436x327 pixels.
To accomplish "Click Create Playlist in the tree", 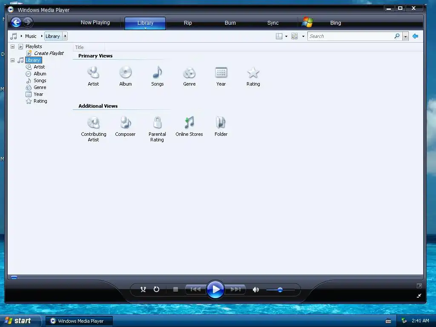I will (49, 53).
